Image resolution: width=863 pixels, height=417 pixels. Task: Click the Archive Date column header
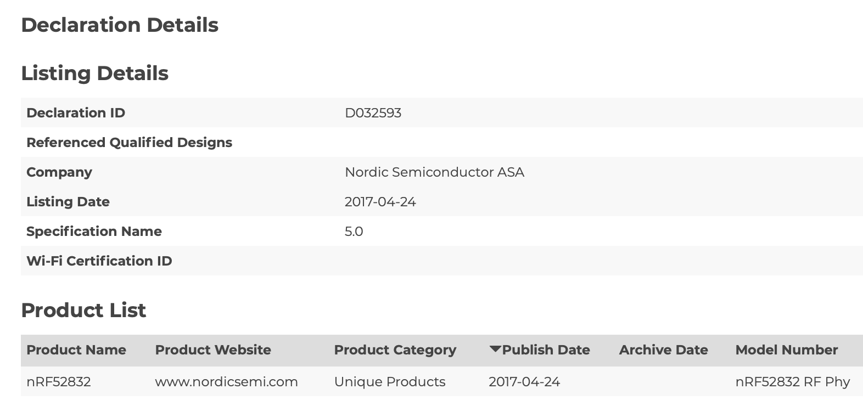point(663,350)
